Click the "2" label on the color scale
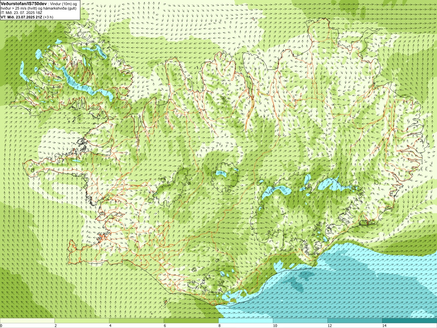This screenshot has height=328, width=437. point(56,326)
